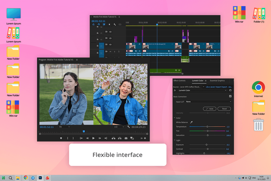This screenshot has width=271, height=181.
Task: Open the 1/2 playback resolution dropdown
Action: [x=119, y=127]
